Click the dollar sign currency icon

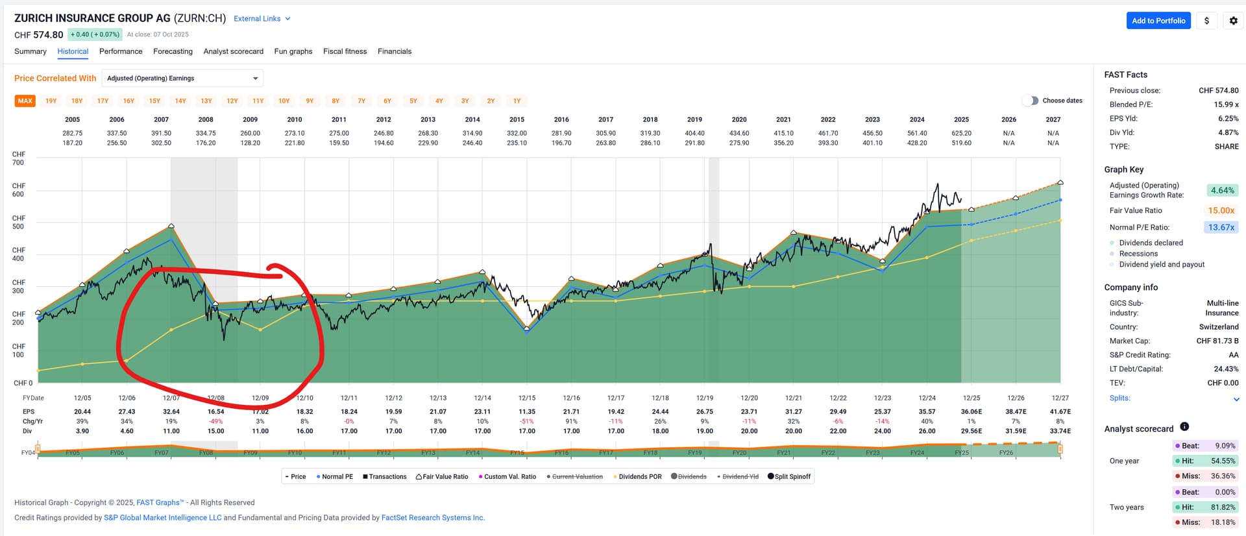pyautogui.click(x=1206, y=21)
